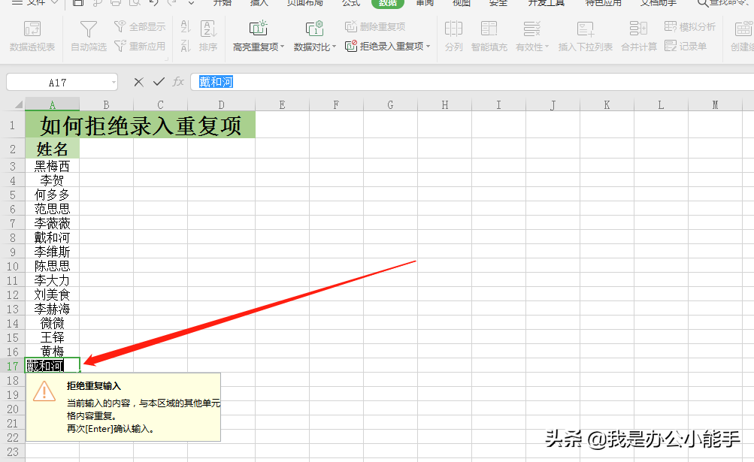The width and height of the screenshot is (754, 462).
Task: Click the 全部显示 show-all filter button
Action: point(140,26)
